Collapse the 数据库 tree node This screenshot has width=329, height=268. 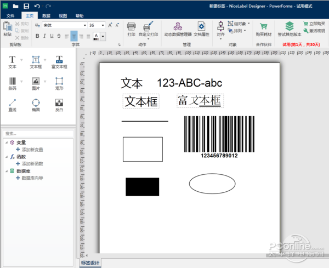pyautogui.click(x=7, y=171)
